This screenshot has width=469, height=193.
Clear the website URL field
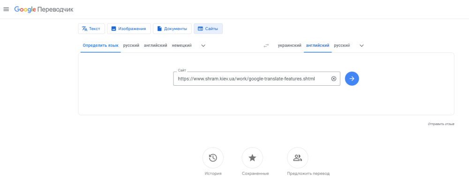pyautogui.click(x=334, y=79)
